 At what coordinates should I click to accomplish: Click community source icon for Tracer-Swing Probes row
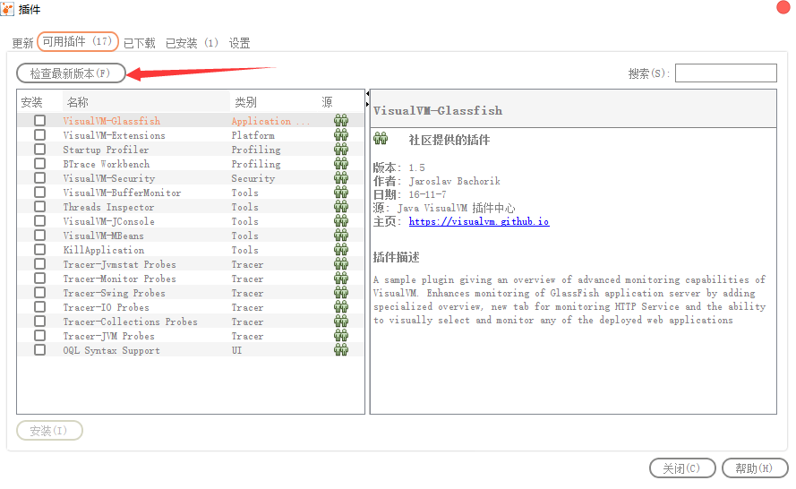pyautogui.click(x=341, y=292)
